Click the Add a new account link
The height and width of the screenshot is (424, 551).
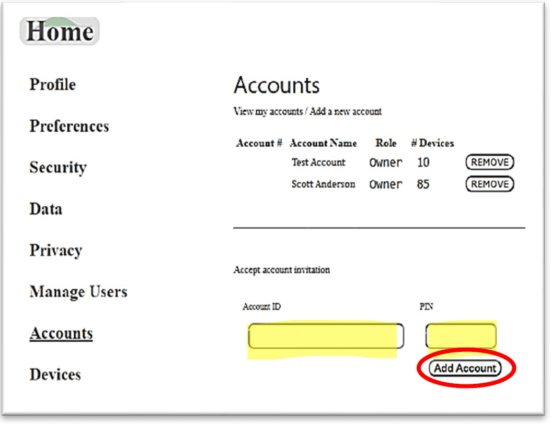point(347,111)
